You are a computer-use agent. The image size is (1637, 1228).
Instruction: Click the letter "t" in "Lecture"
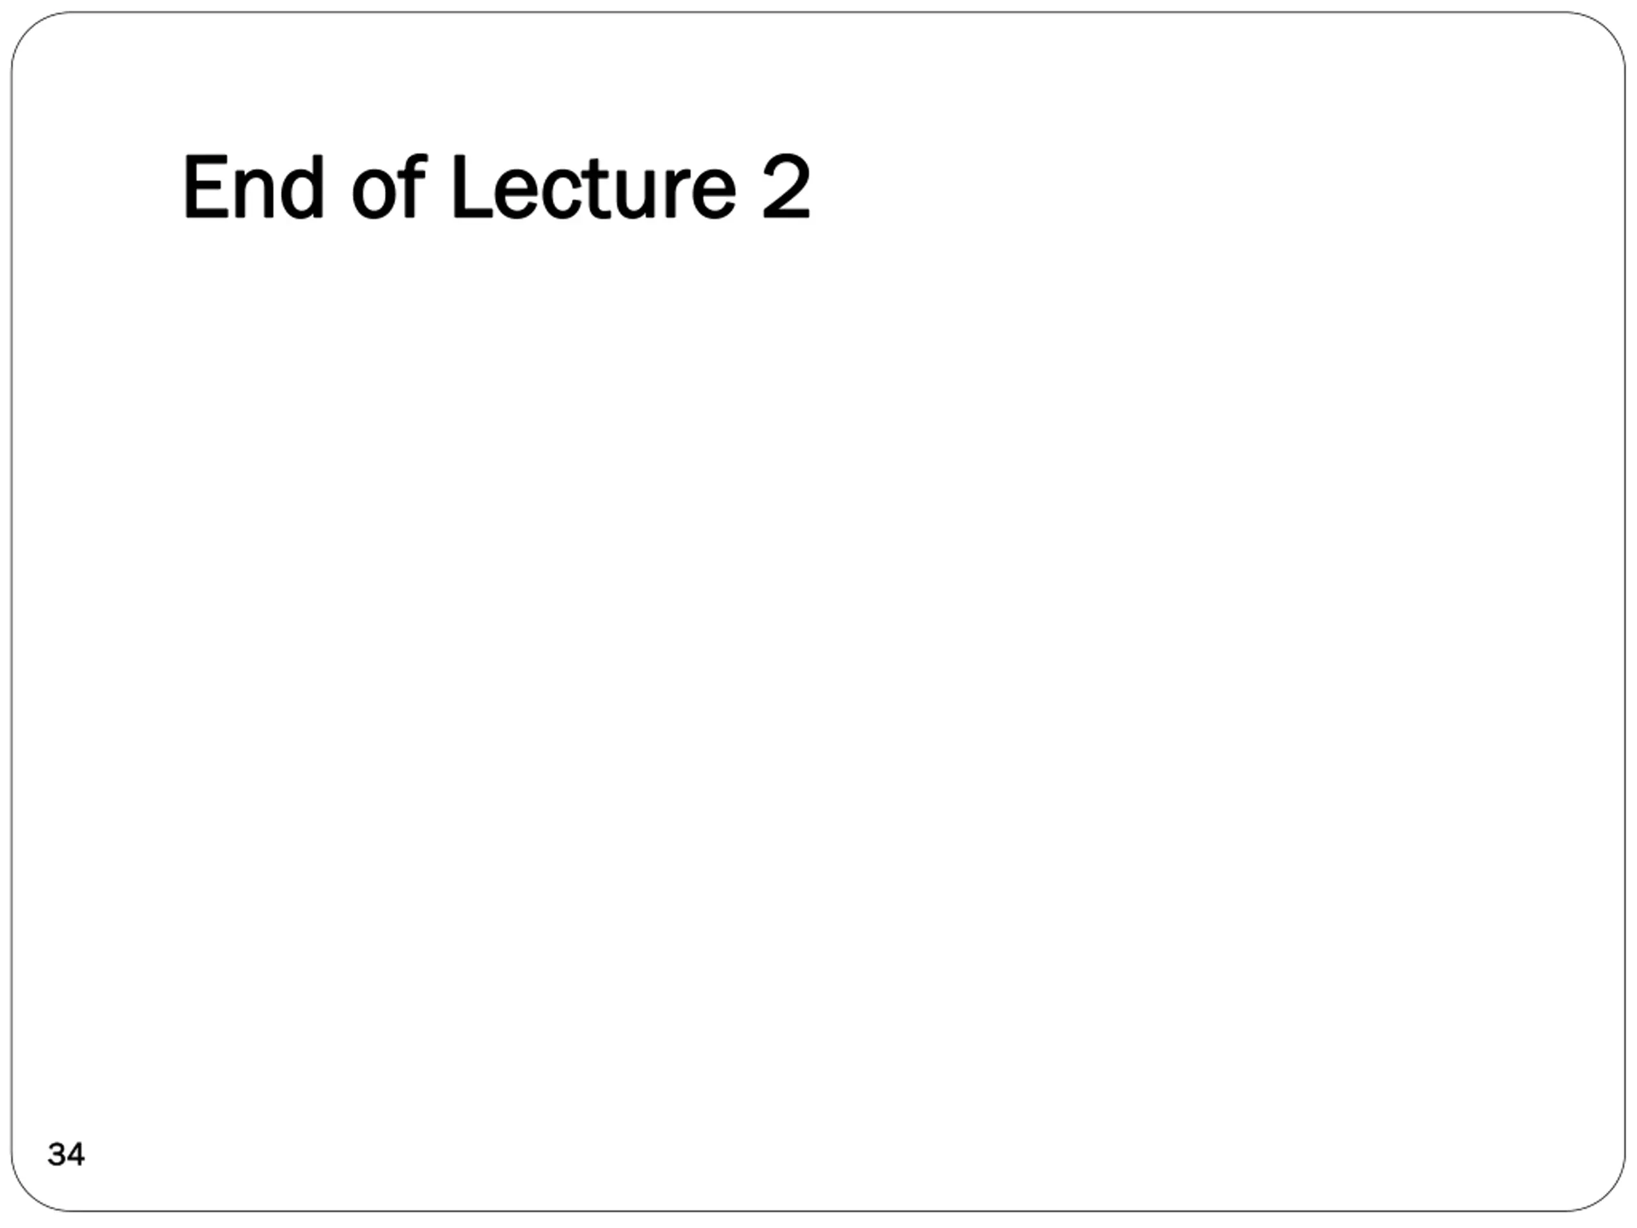pos(596,189)
